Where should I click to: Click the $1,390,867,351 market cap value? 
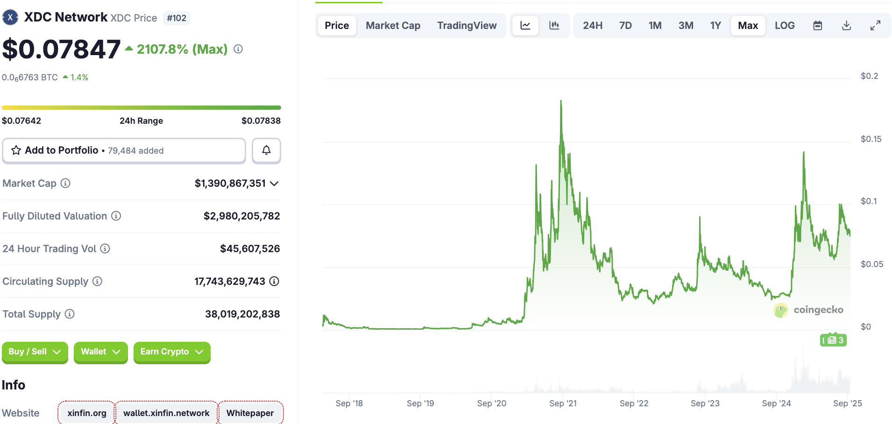pyautogui.click(x=230, y=184)
